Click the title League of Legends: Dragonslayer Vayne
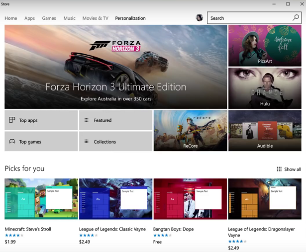This screenshot has width=306, height=252. click(261, 232)
